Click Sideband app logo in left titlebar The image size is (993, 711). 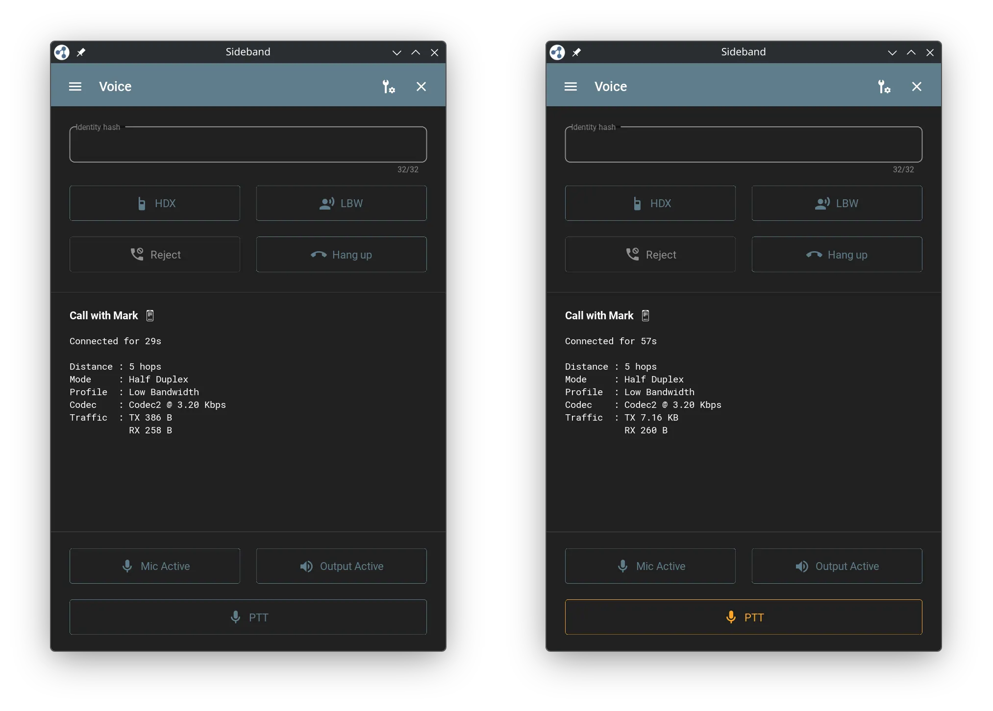[62, 52]
